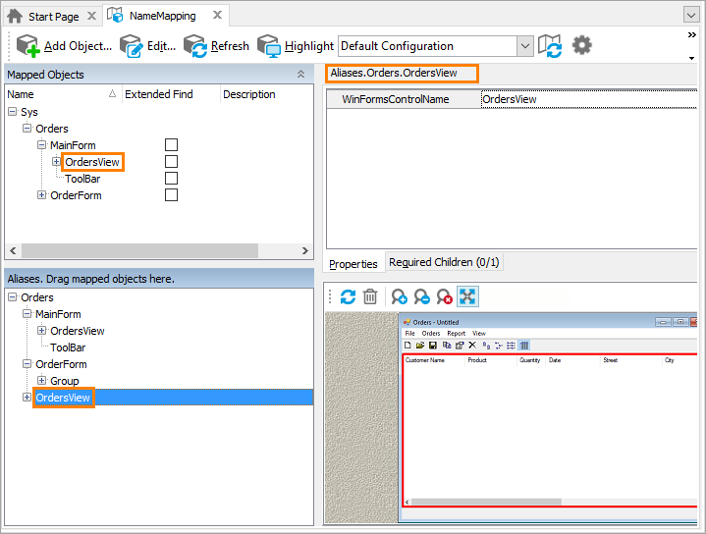Click fit-to-window preview icon
706x534 pixels.
[467, 296]
